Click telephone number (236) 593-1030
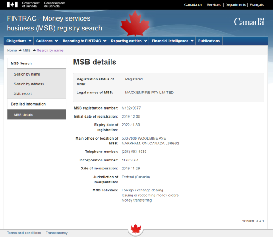The width and height of the screenshot is (273, 237). tap(134, 152)
